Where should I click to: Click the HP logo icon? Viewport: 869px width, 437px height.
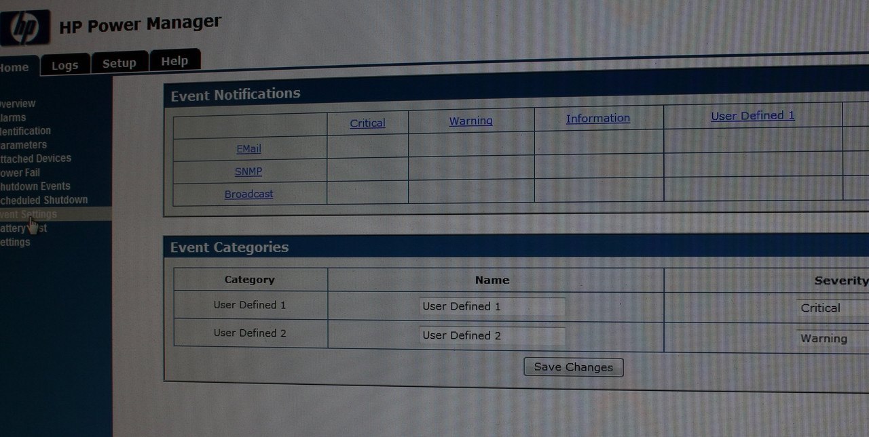(25, 28)
